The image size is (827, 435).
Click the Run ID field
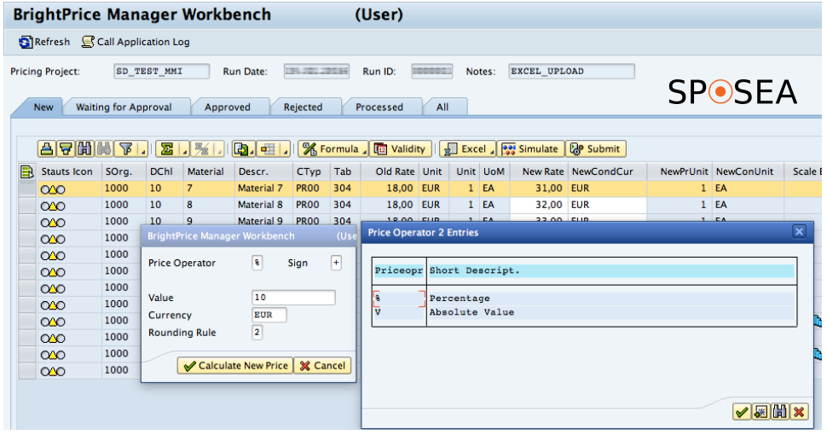coord(432,72)
